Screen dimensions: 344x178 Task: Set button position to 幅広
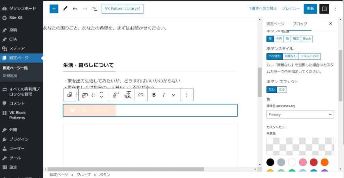(296, 39)
